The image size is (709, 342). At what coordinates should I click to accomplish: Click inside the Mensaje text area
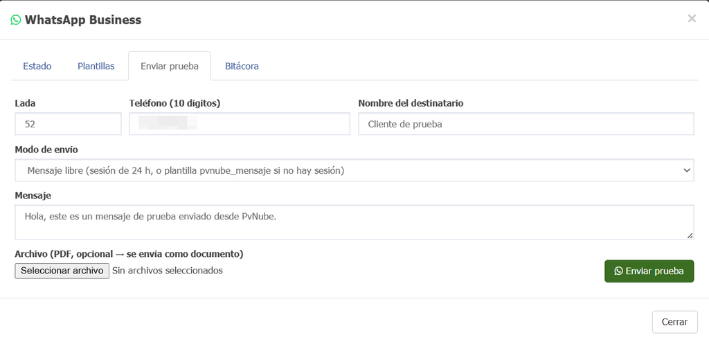[354, 222]
